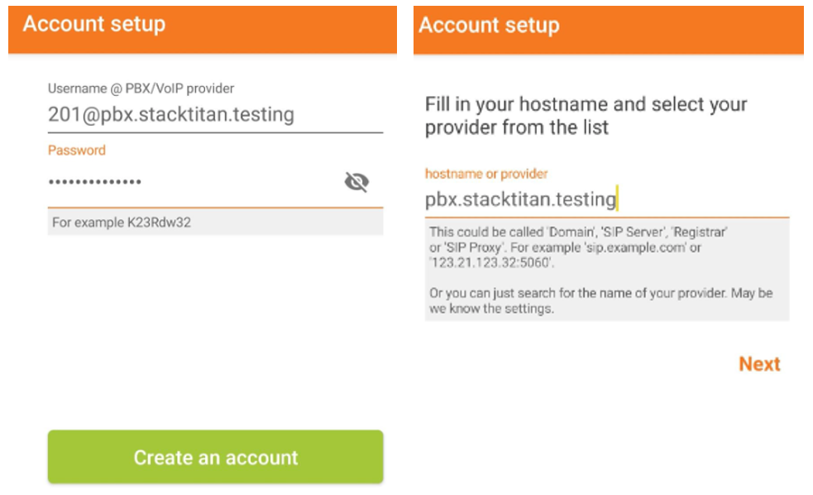Click the left screen's Account setup title
This screenshot has height=495, width=813.
pos(93,24)
